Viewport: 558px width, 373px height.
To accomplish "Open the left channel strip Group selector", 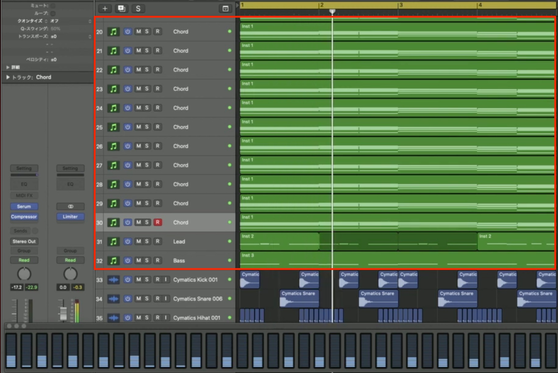I will tap(24, 251).
